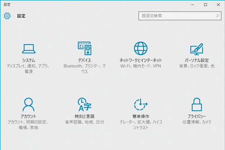Viewport: 225px width, 150px height.
Task: Select the 簡単操作 label
Action: tap(141, 116)
